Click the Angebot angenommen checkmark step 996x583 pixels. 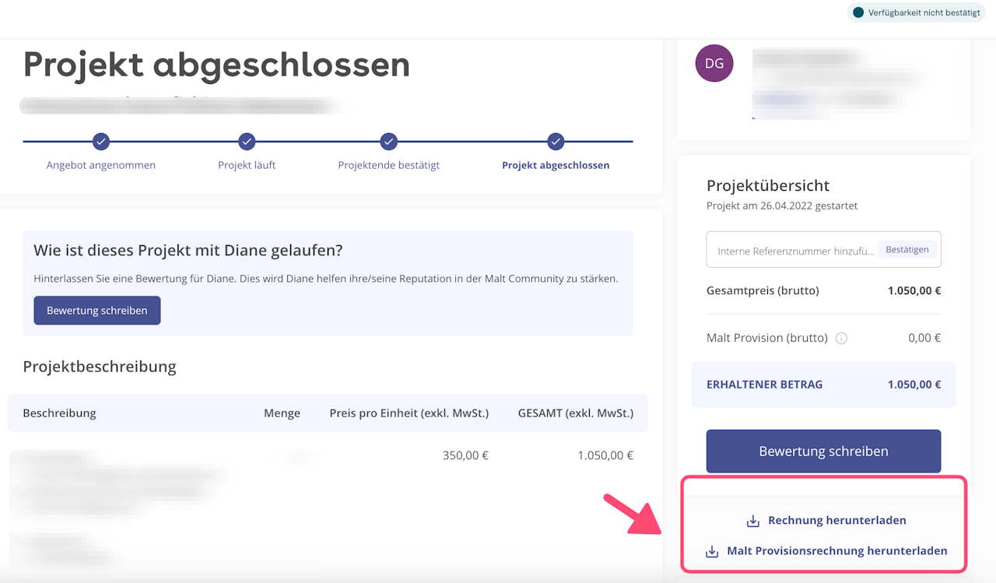pyautogui.click(x=101, y=142)
